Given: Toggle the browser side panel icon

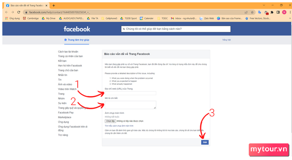Looking at the screenshot, I should pyautogui.click(x=278, y=12).
